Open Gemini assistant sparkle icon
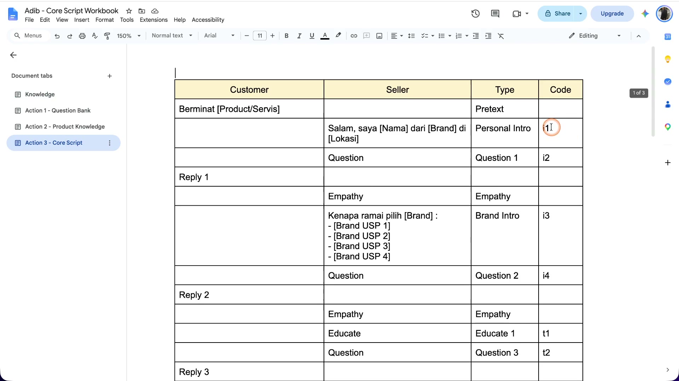Screen dimensions: 679x381 (645, 14)
